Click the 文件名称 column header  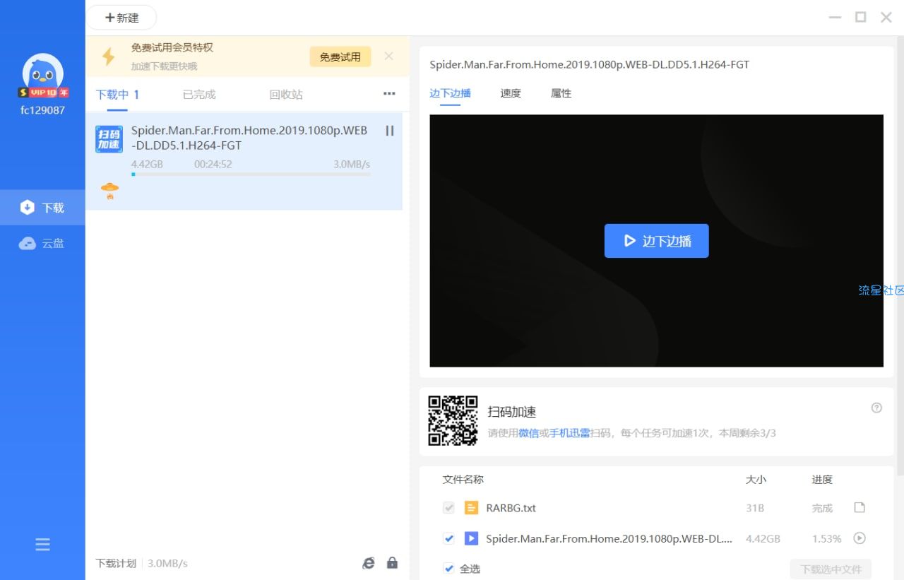pos(463,480)
